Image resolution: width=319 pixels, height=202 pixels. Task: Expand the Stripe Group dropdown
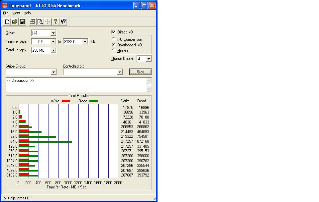(53, 72)
